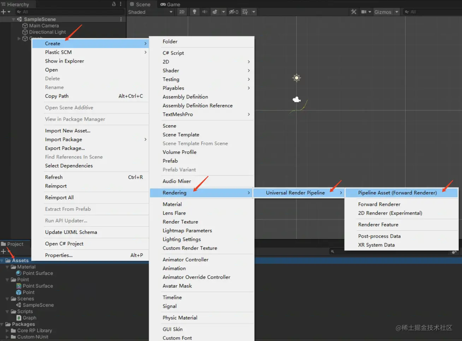
Task: Expand the TextMeshPro submenu arrow
Action: click(249, 115)
